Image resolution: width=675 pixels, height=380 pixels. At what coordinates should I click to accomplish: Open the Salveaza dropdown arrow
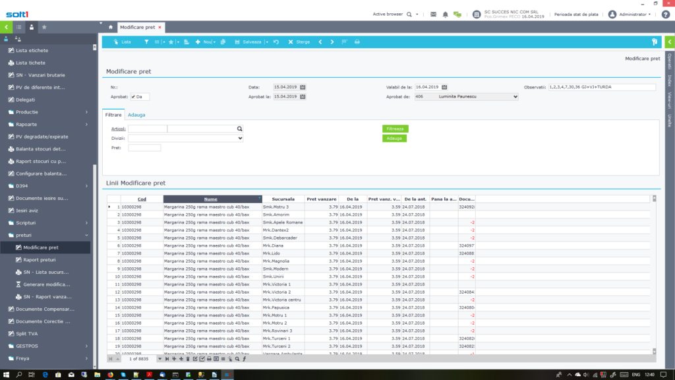[267, 42]
